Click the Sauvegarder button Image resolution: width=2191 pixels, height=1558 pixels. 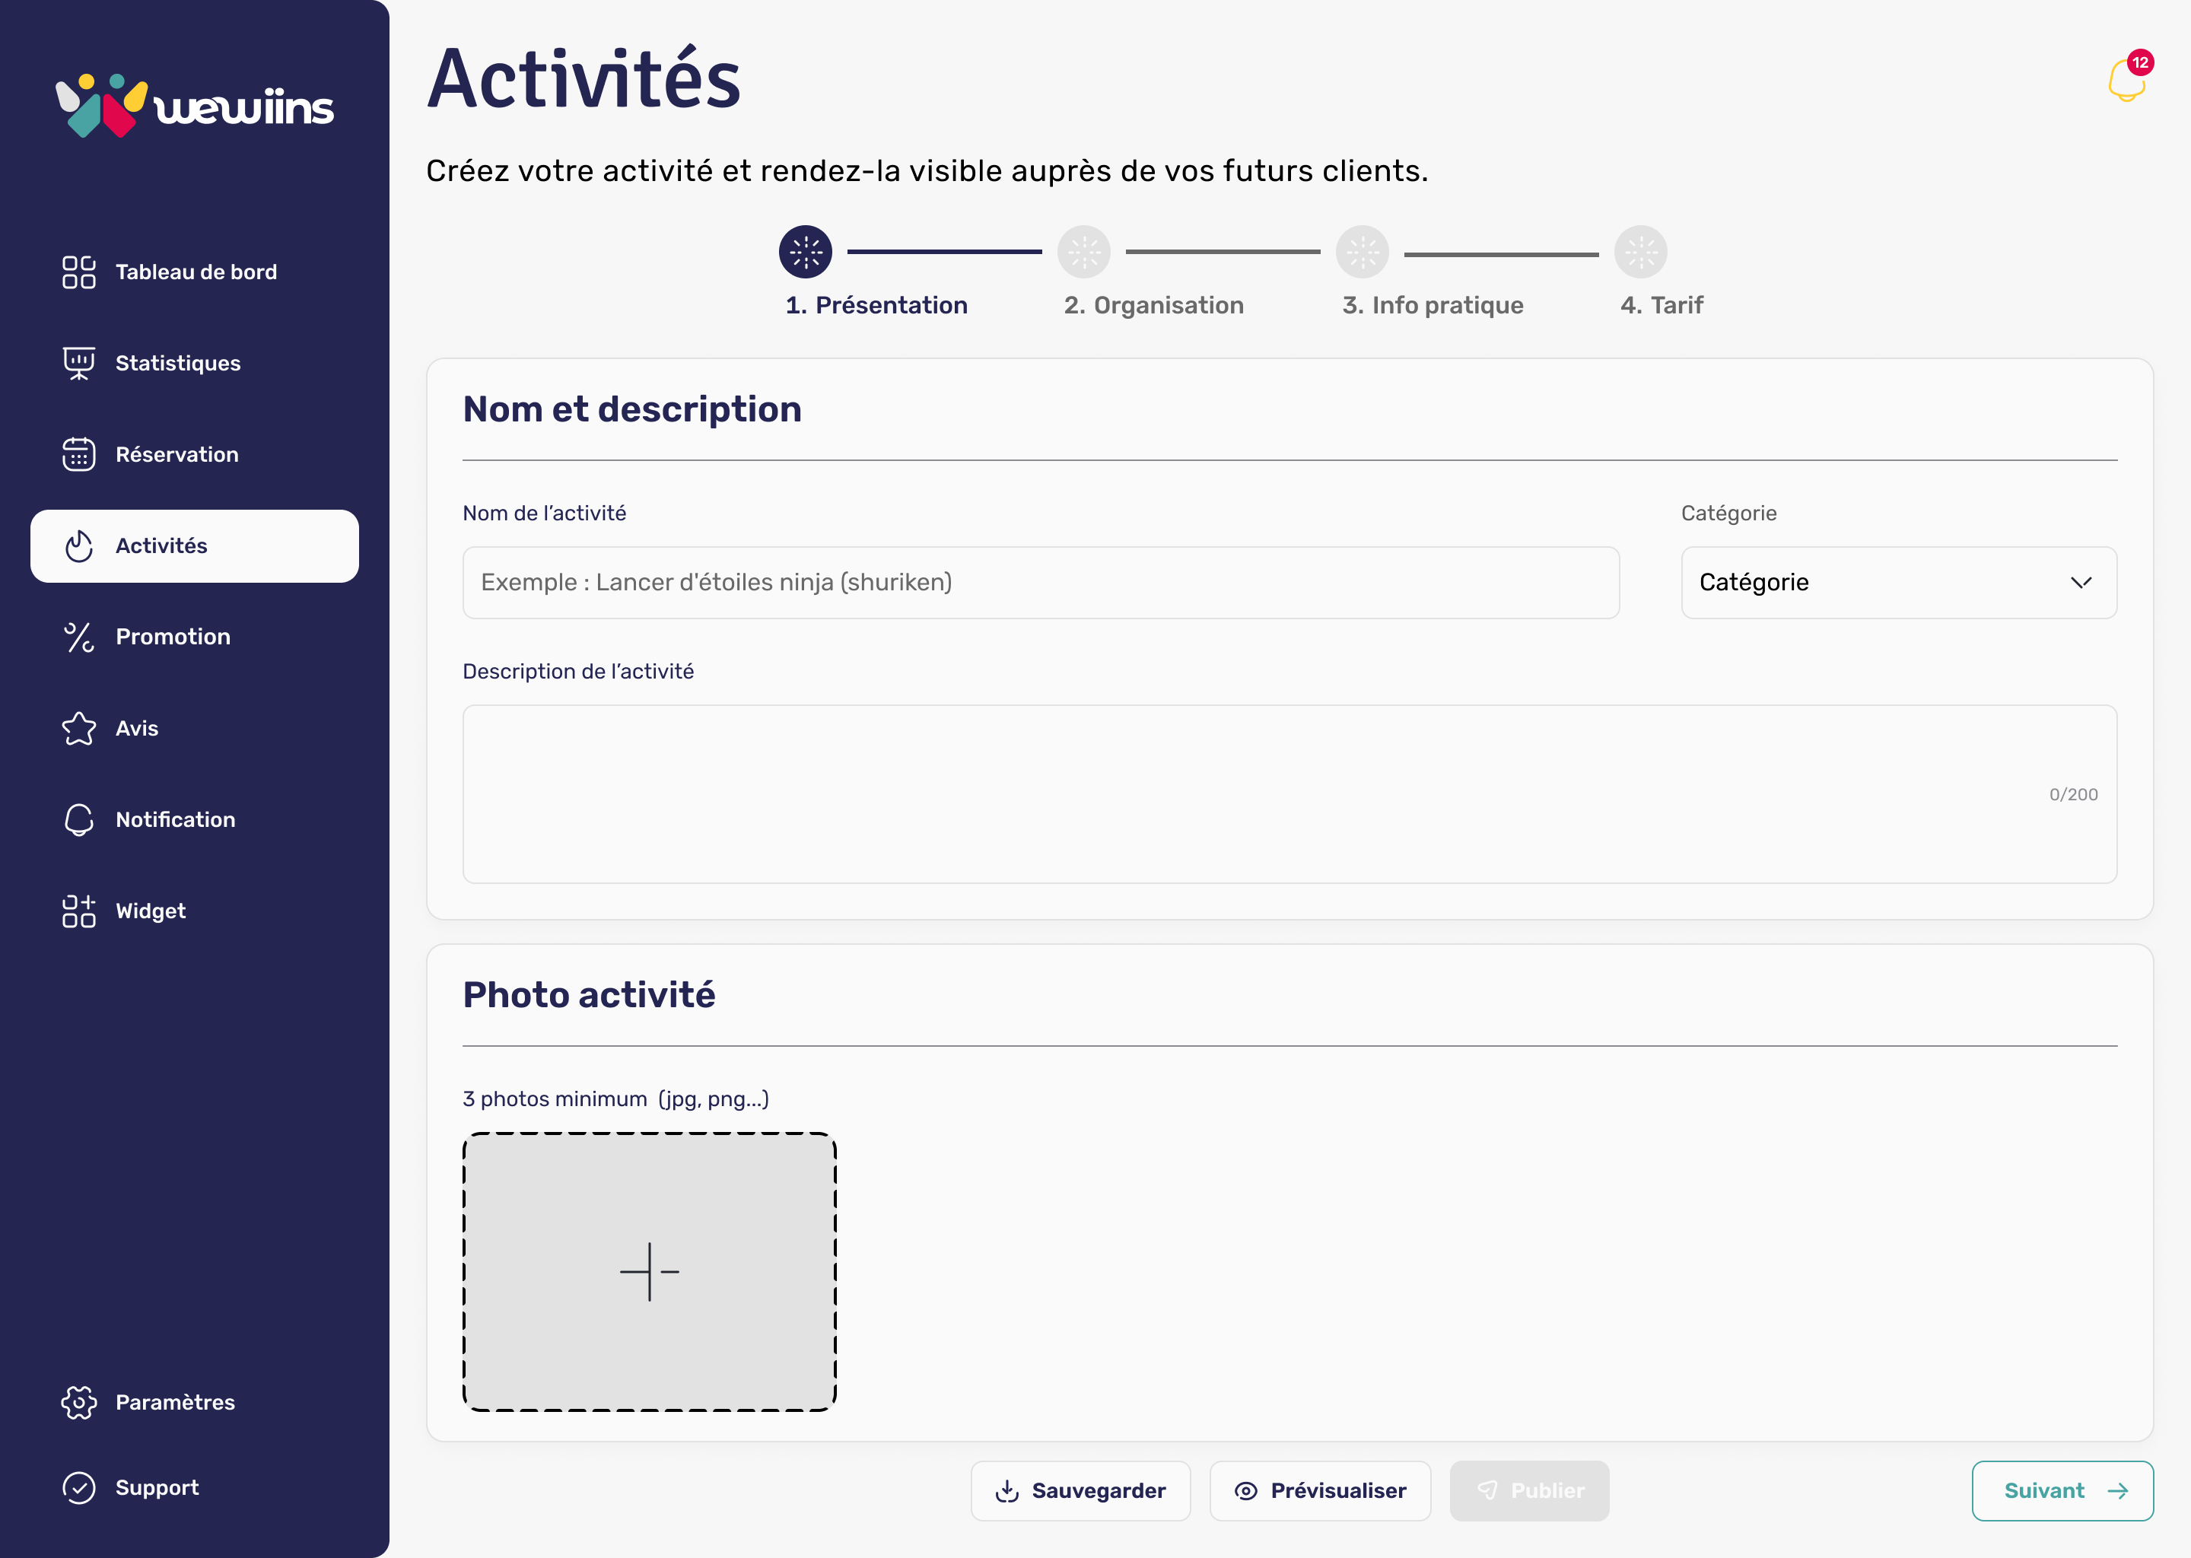[x=1080, y=1491]
